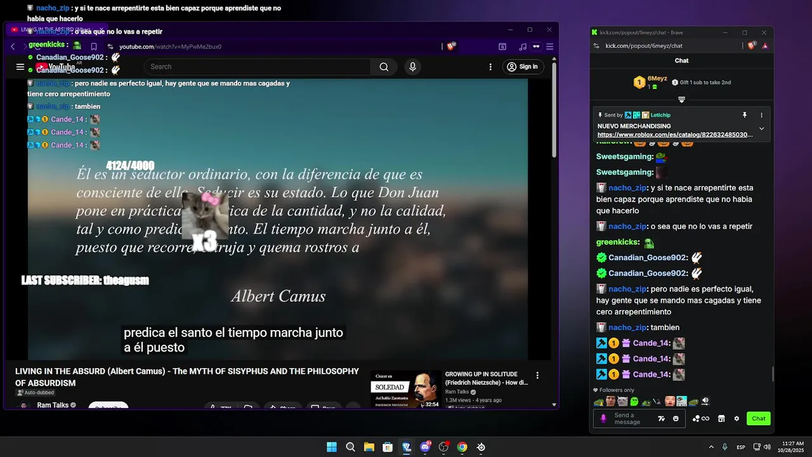Open Brave playlist music note icon
The height and width of the screenshot is (457, 812).
(x=523, y=46)
